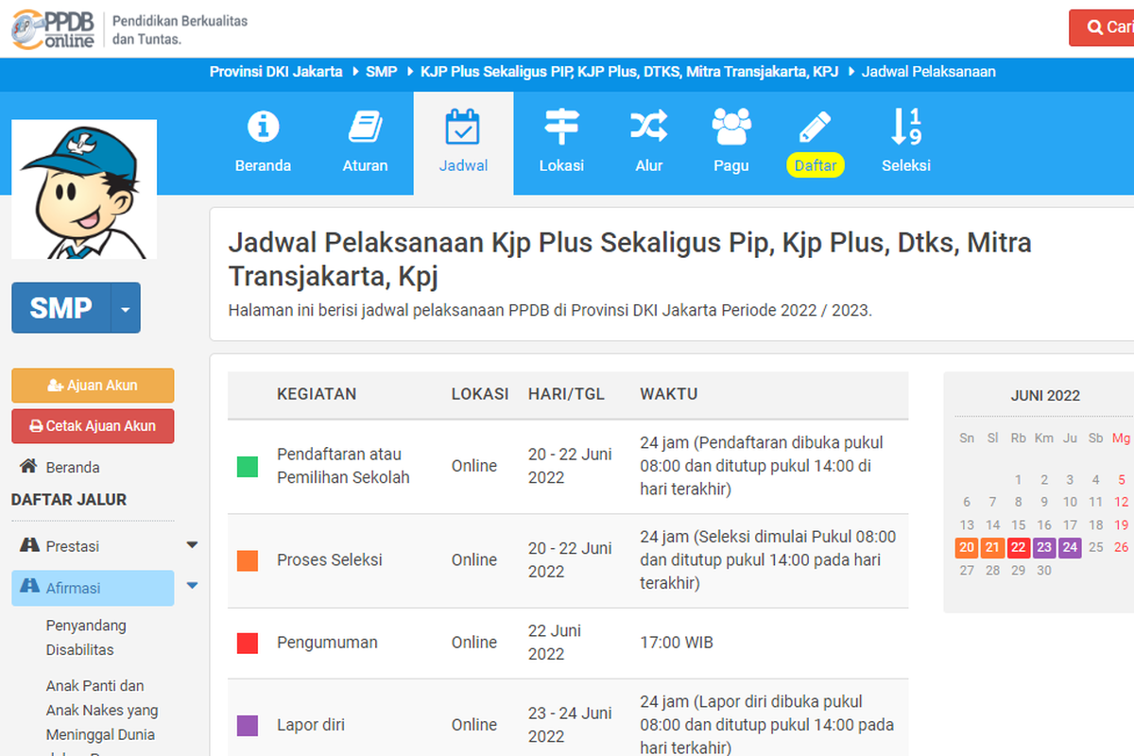Image resolution: width=1134 pixels, height=756 pixels.
Task: Switch to the Jadwal tab
Action: [463, 143]
